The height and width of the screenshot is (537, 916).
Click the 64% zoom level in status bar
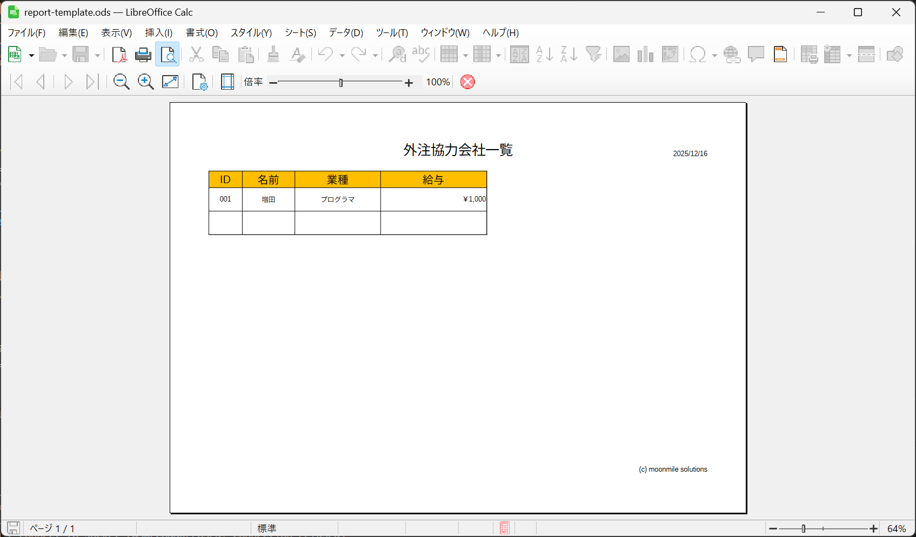click(x=896, y=528)
